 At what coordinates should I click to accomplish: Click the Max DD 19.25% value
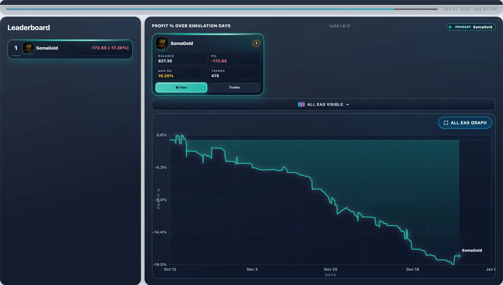pyautogui.click(x=165, y=76)
